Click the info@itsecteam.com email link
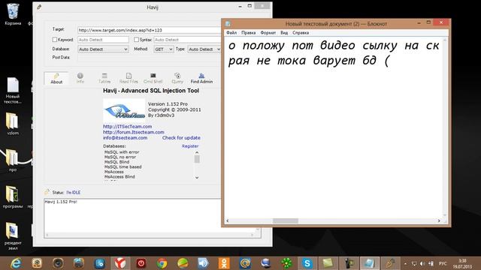 (126, 138)
